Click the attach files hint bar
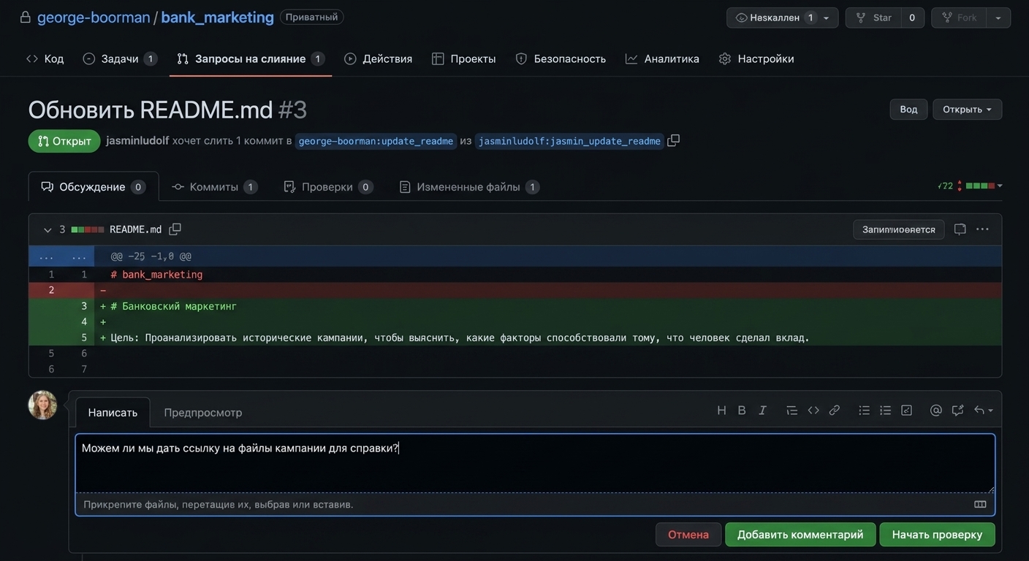Viewport: 1029px width, 561px height. pos(535,505)
